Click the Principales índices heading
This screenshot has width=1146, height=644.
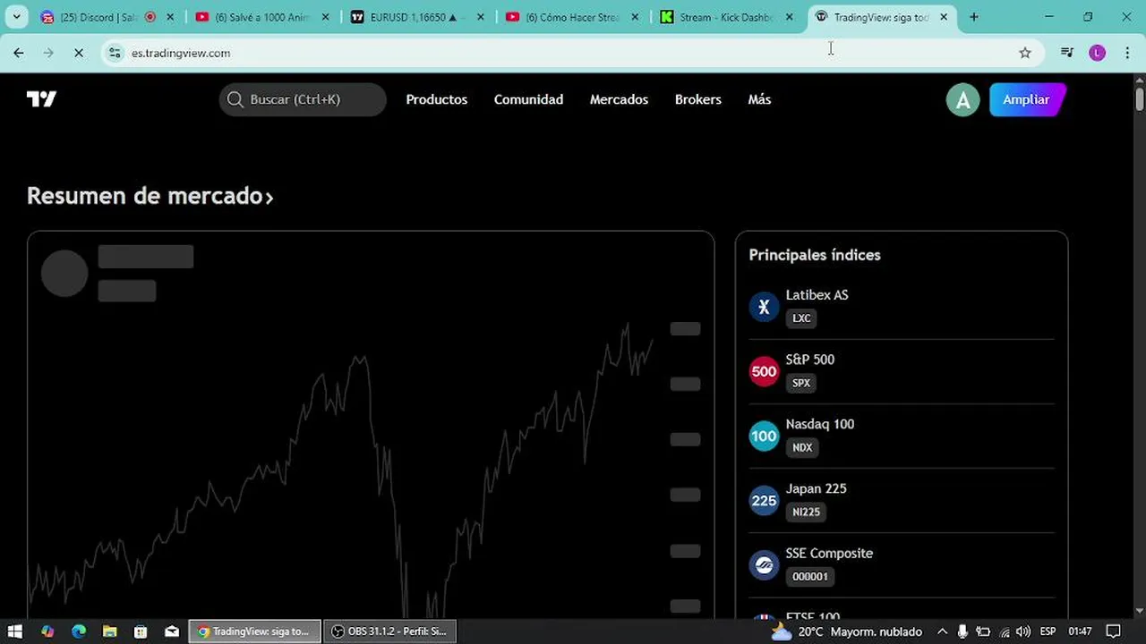click(815, 255)
